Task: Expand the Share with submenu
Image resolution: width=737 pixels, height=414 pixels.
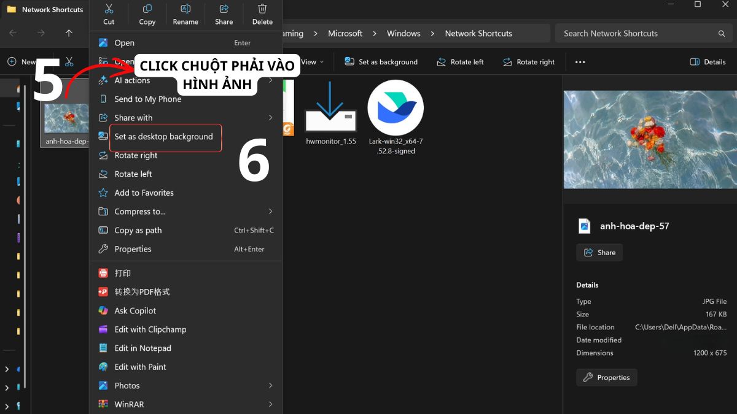Action: (x=270, y=118)
